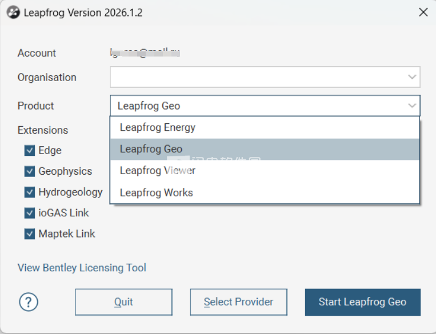The image size is (436, 334).
Task: Select Leapfrog Viewer option
Action: click(x=265, y=171)
